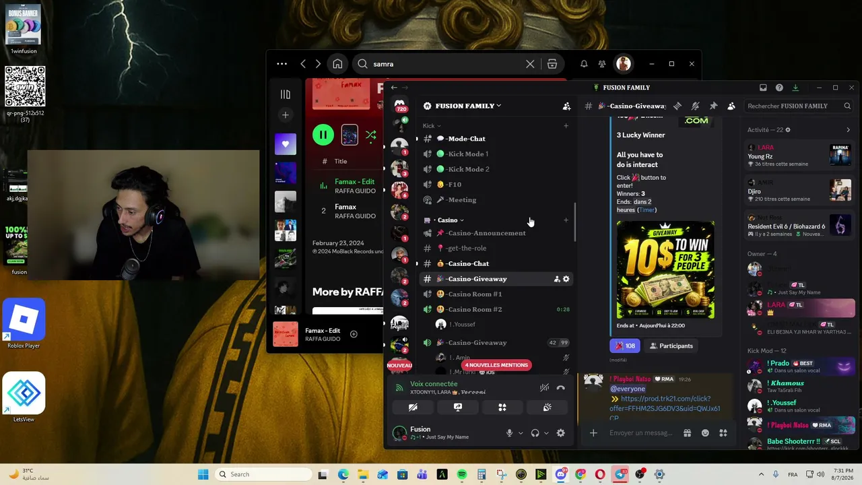Toggle noise suppression in voice panel
The image size is (862, 485).
point(544,388)
